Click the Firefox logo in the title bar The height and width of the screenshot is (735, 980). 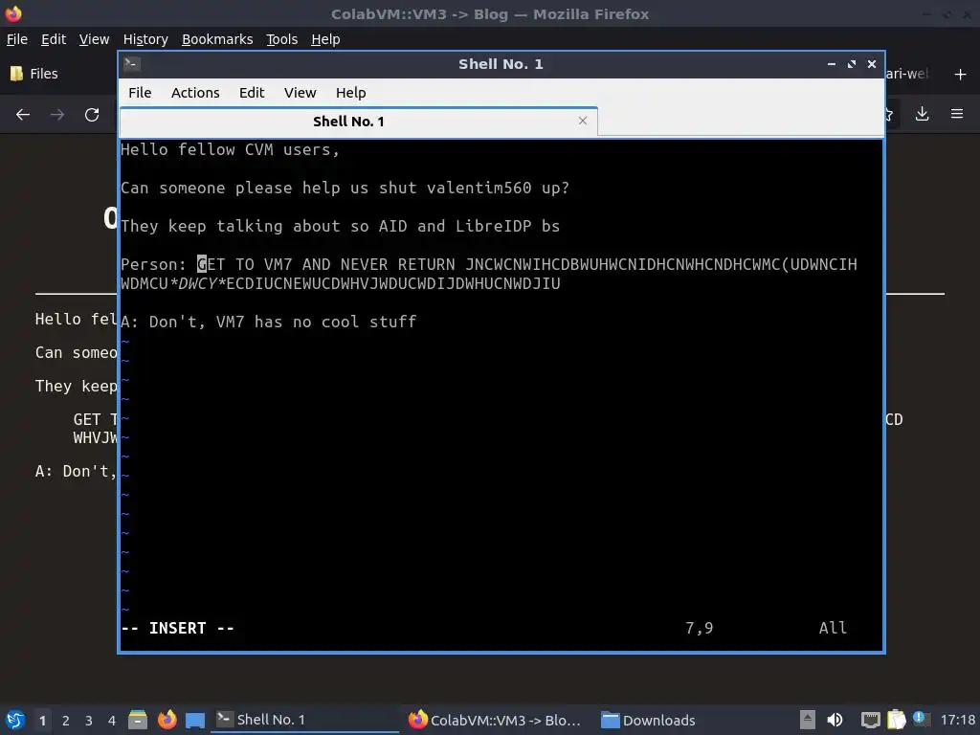click(13, 13)
